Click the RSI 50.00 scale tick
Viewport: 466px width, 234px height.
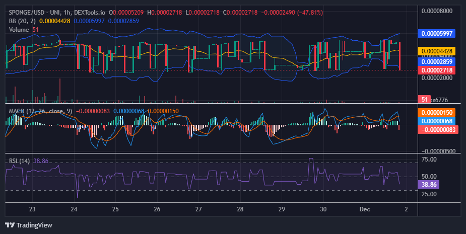pos(429,177)
